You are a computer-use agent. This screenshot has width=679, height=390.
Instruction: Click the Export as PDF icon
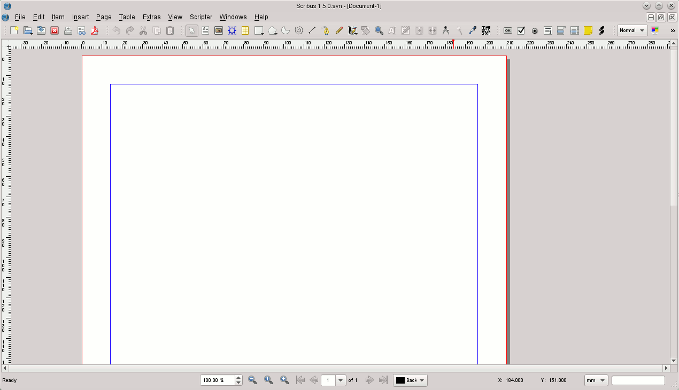coord(95,30)
